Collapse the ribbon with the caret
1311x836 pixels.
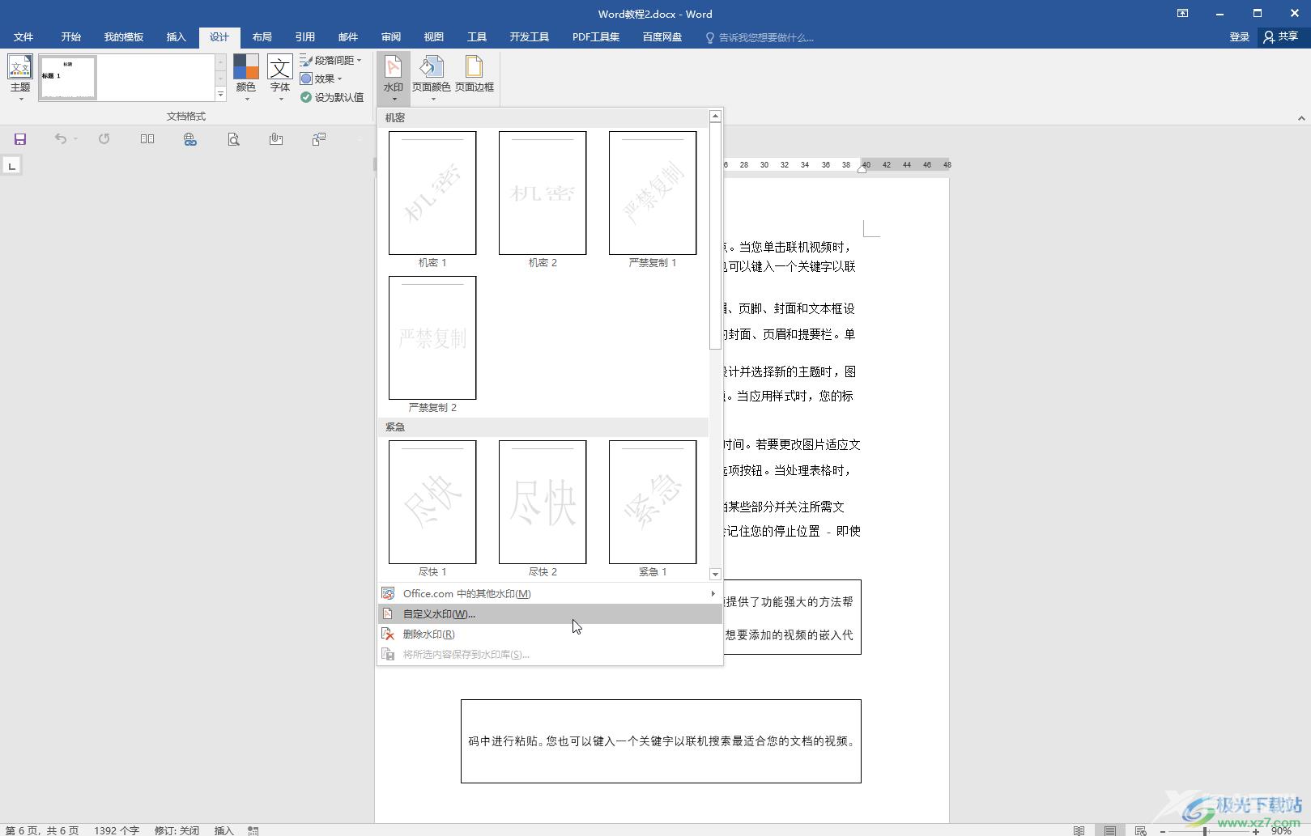click(1300, 118)
